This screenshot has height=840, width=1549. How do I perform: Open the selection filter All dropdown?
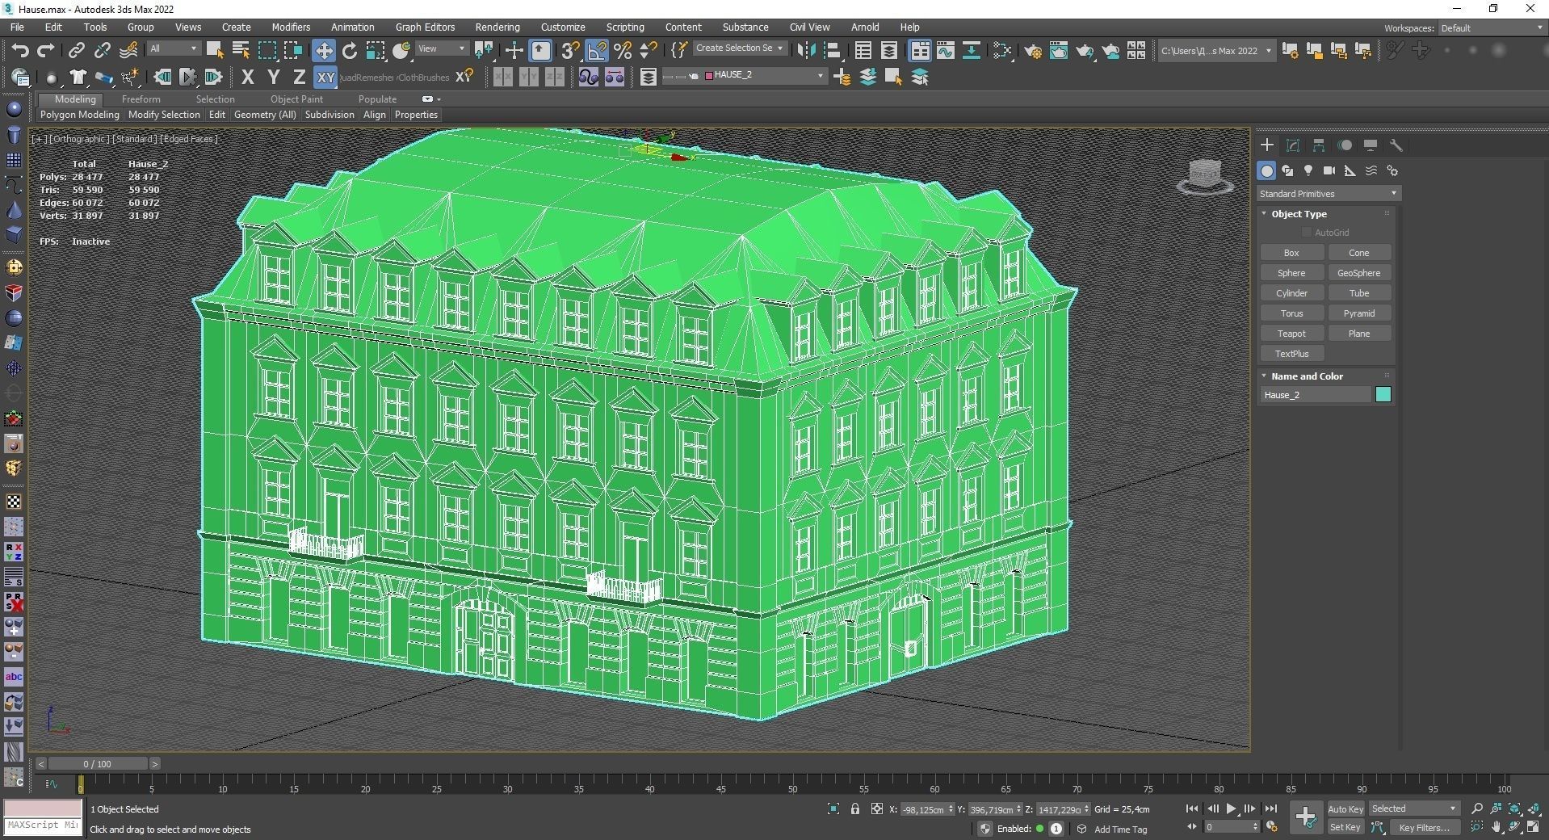coord(174,49)
